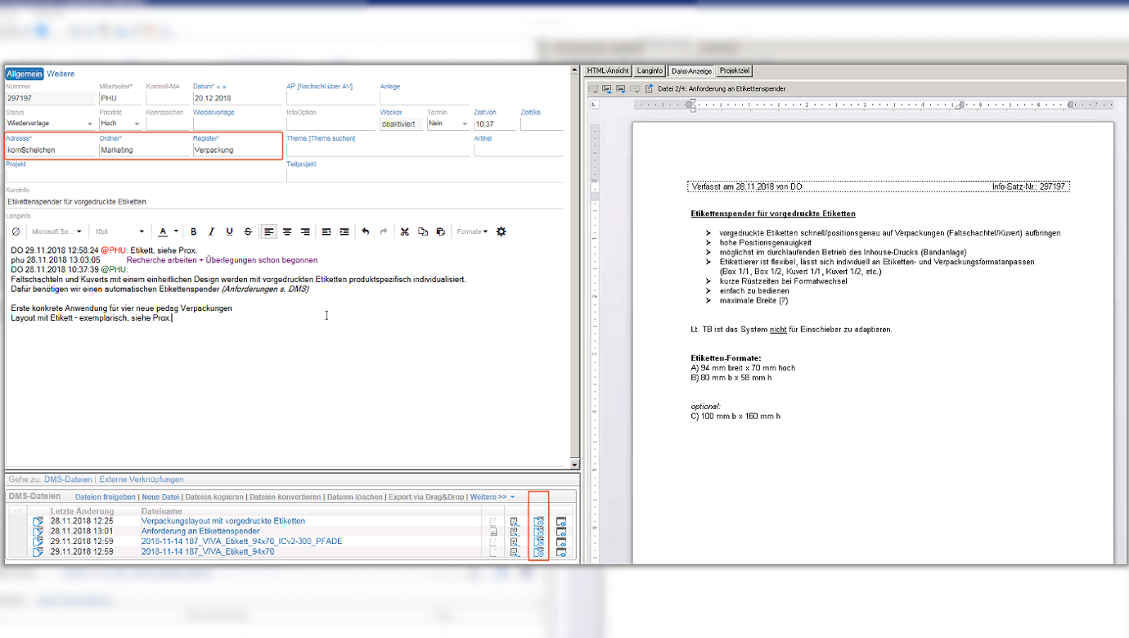Open the font color picker 'A'
Image resolution: width=1129 pixels, height=638 pixels.
[x=163, y=231]
